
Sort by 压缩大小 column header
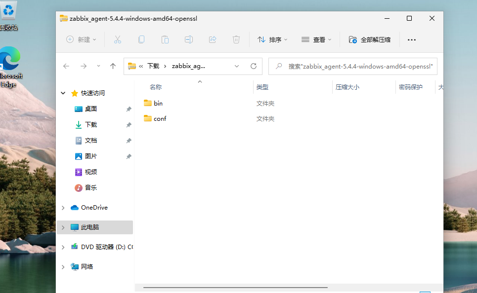(347, 87)
